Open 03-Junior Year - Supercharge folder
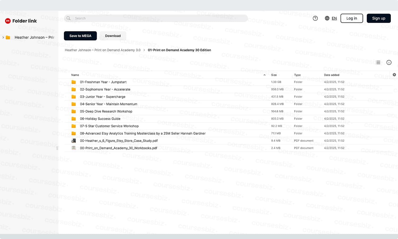The width and height of the screenshot is (398, 239). pos(103,97)
